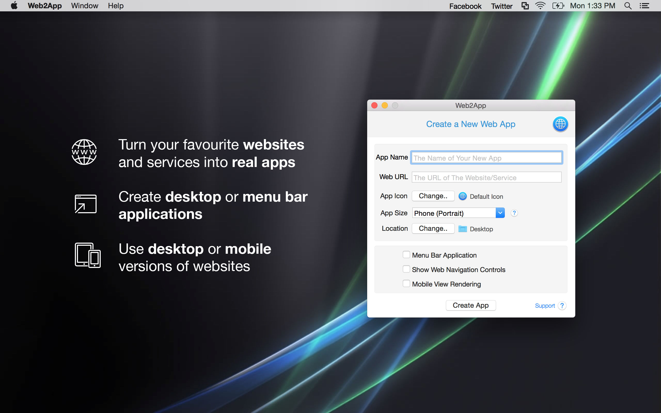
Task: Click the Create App button
Action: pyautogui.click(x=471, y=305)
